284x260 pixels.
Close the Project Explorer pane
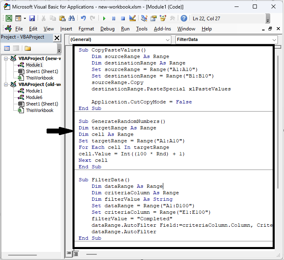(x=57, y=38)
